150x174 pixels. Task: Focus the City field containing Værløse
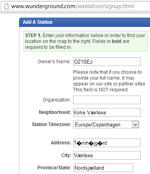pos(107,155)
